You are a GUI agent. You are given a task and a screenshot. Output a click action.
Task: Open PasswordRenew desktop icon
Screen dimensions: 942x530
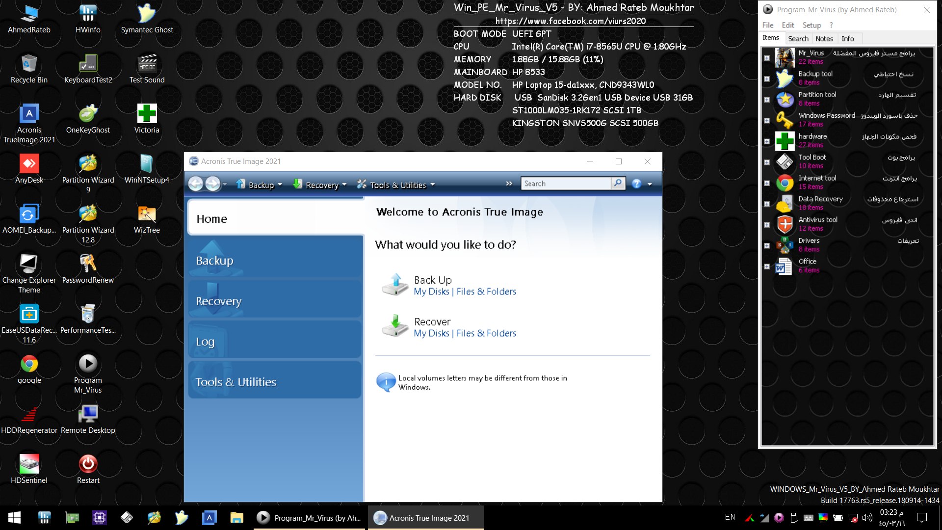tap(88, 269)
